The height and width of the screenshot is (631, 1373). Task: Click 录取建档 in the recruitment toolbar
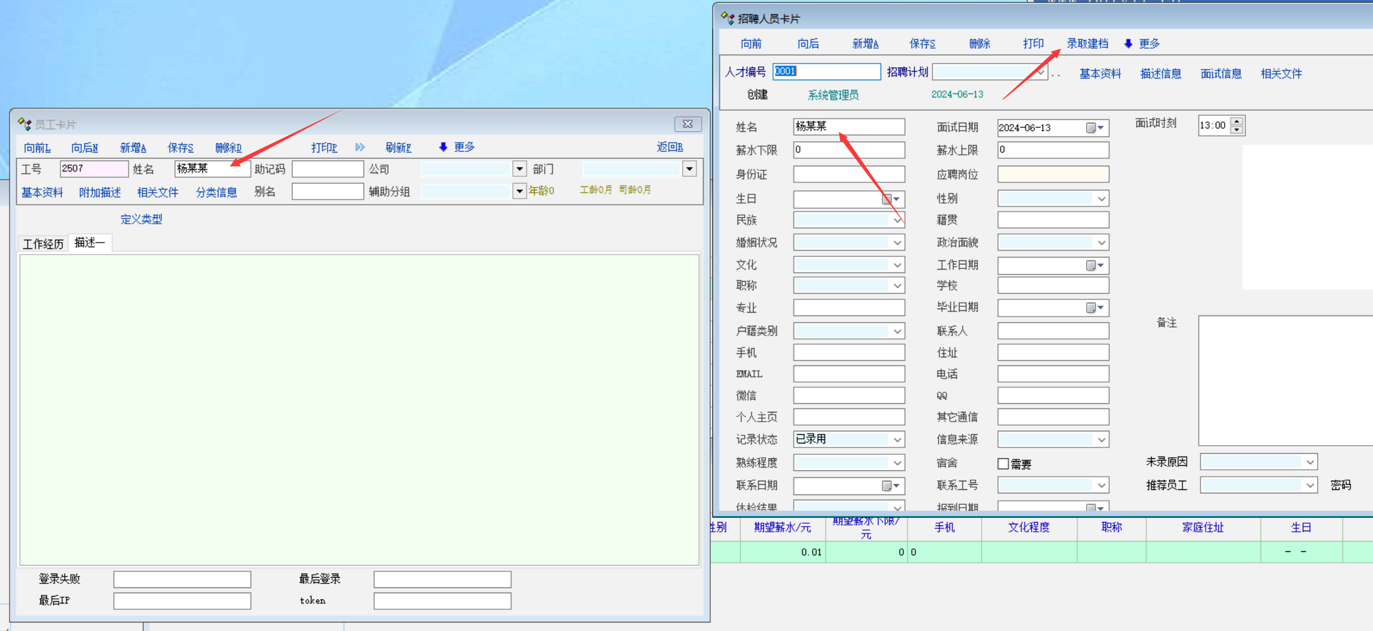click(1087, 44)
